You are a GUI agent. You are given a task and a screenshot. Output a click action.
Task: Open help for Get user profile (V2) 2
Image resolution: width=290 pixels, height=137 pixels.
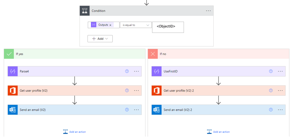tap(271, 90)
